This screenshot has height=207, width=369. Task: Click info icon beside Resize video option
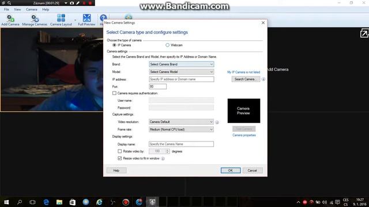(x=163, y=159)
